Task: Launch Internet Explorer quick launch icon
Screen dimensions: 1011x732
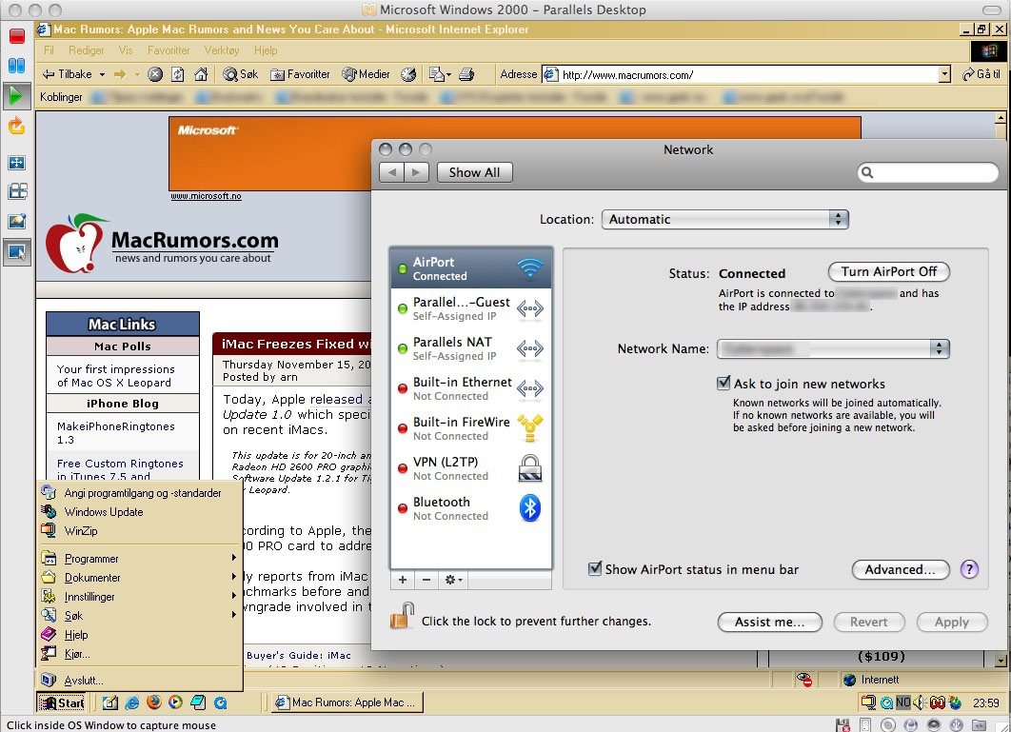Action: click(x=132, y=702)
